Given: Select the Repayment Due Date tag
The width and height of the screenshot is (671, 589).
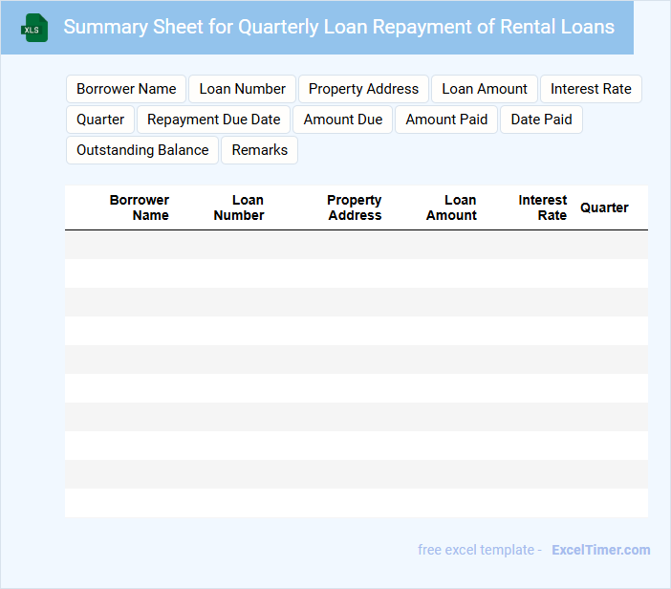Looking at the screenshot, I should pyautogui.click(x=213, y=120).
